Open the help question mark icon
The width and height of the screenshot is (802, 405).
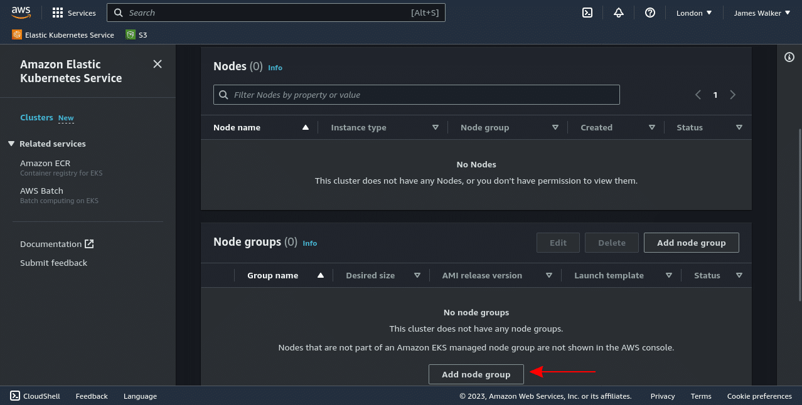[x=650, y=13]
